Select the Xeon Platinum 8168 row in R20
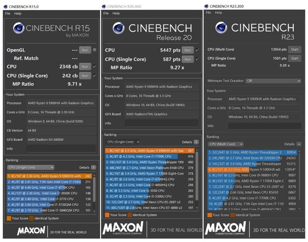This screenshot has height=242, width=308. [x=150, y=168]
